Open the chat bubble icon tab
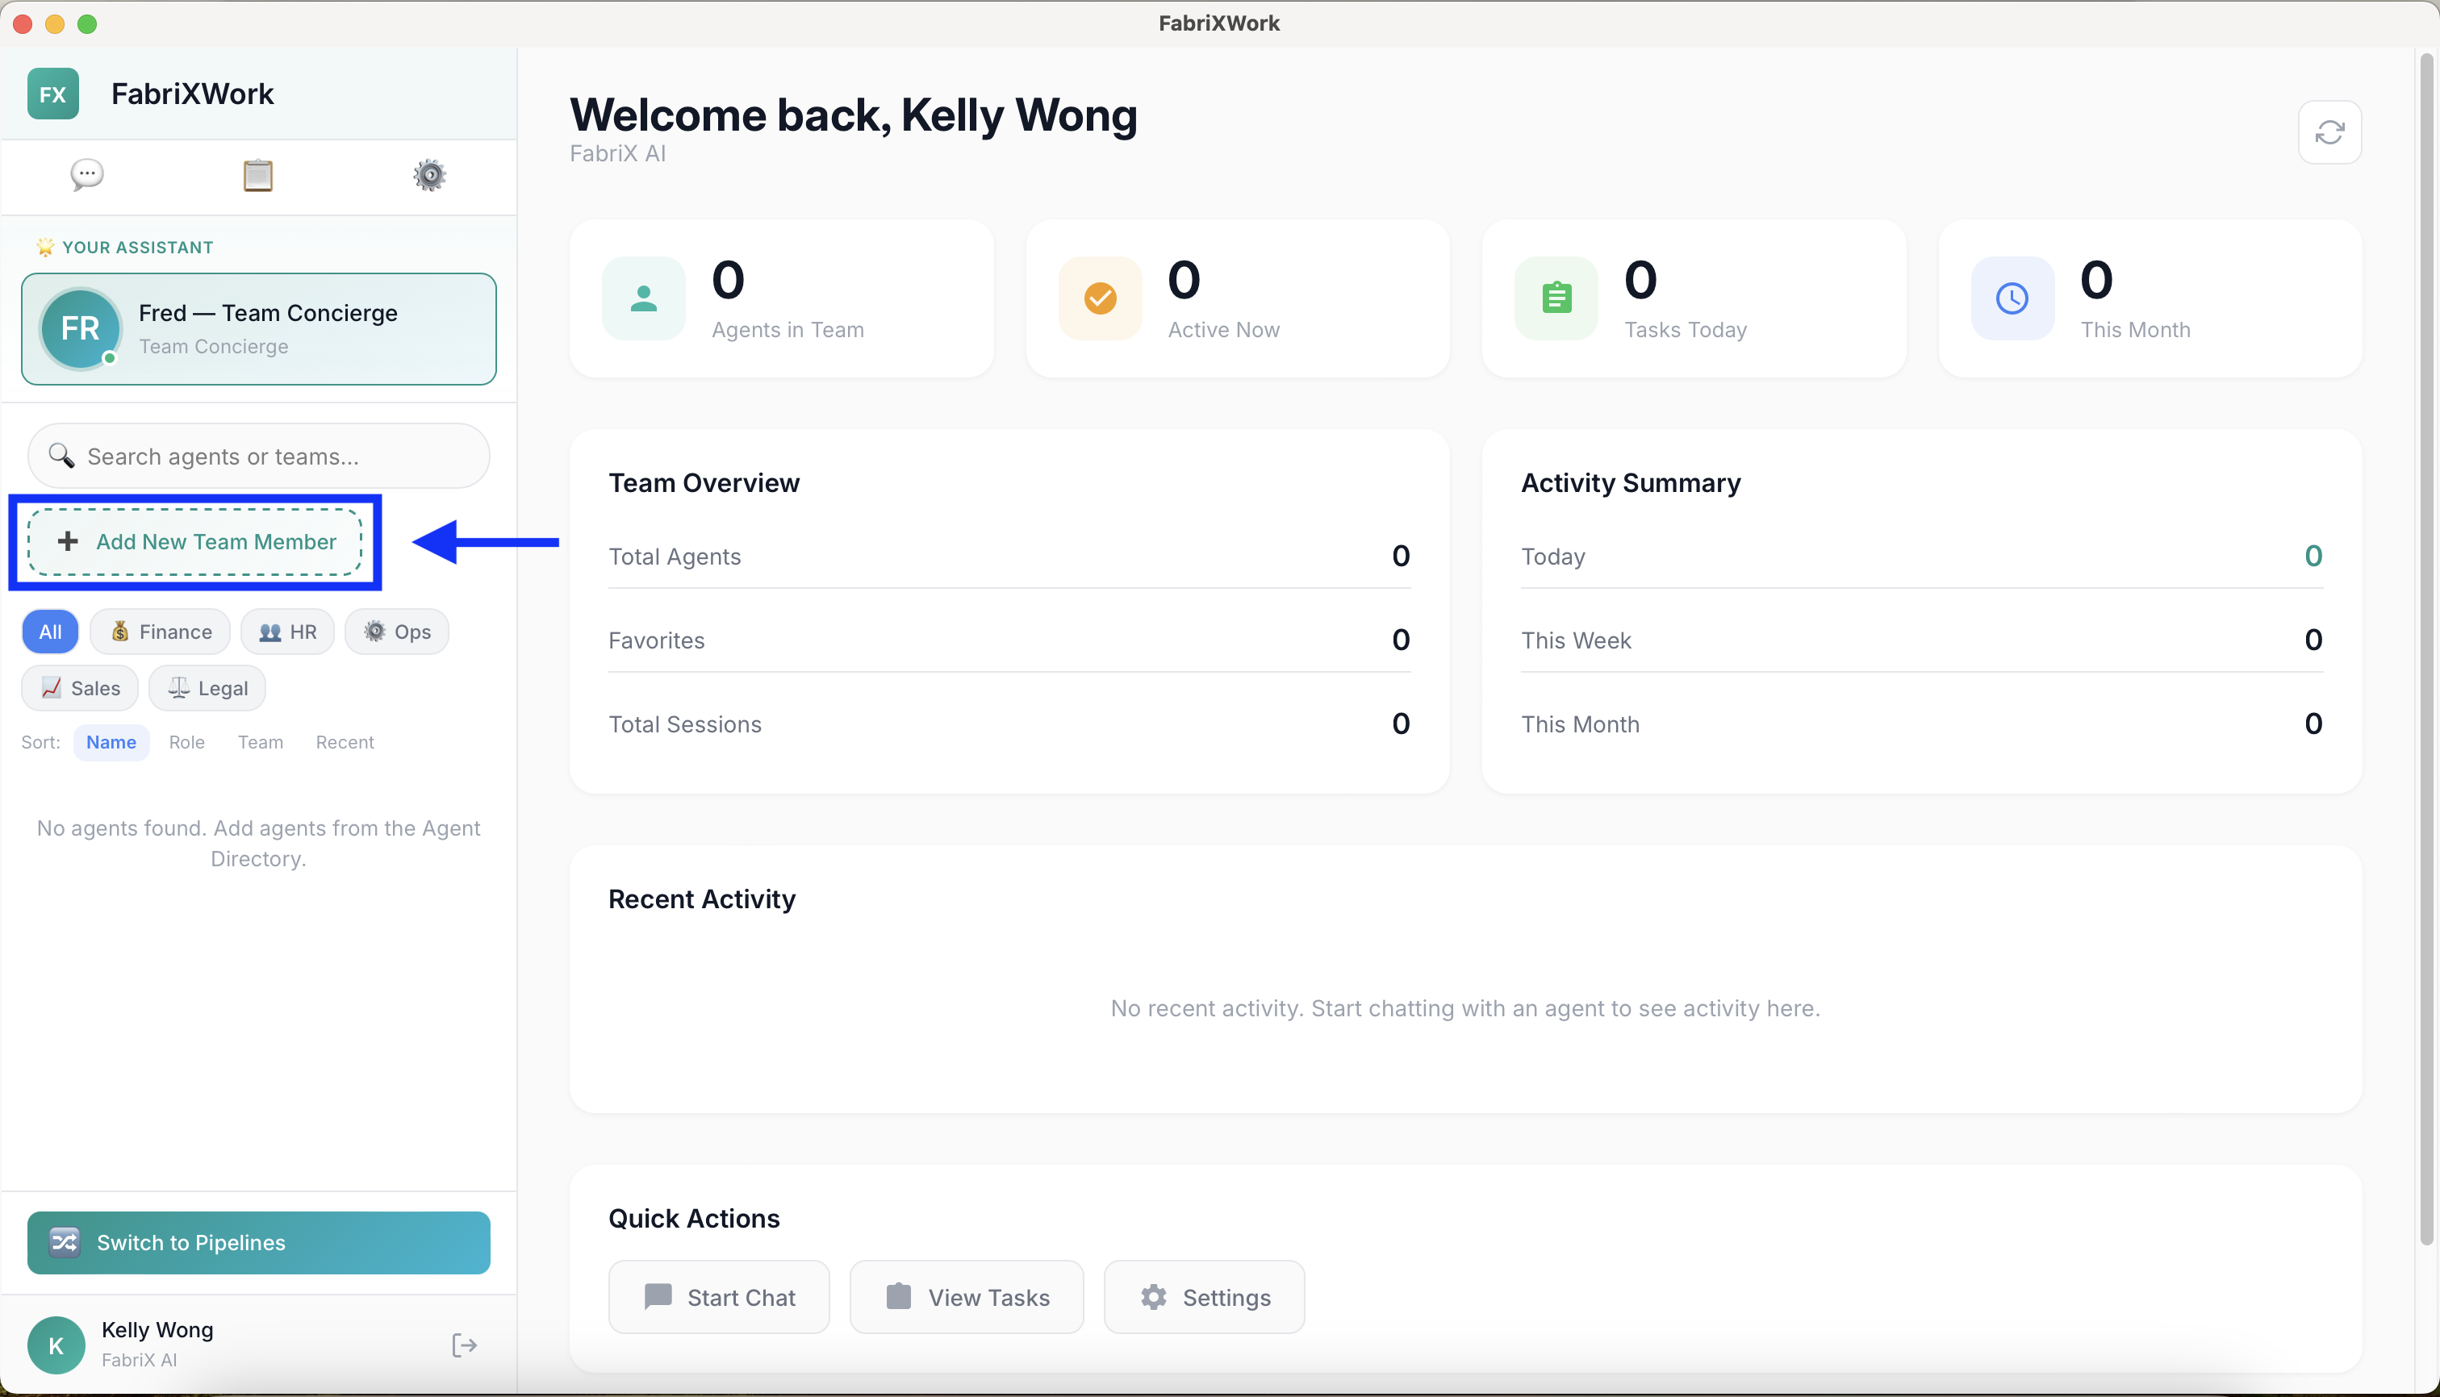This screenshot has height=1397, width=2440. pos(86,174)
